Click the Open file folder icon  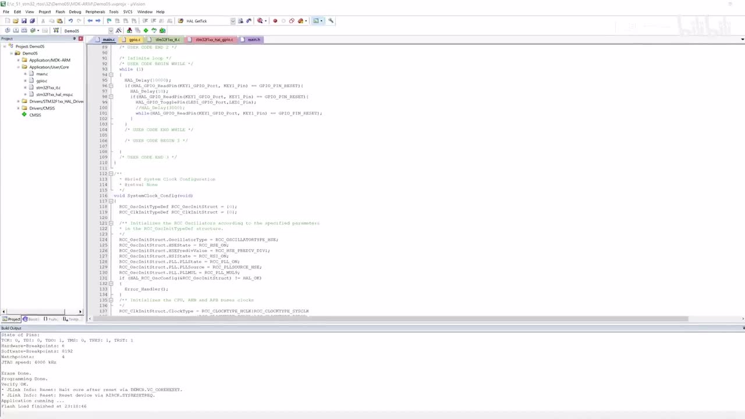tap(16, 21)
